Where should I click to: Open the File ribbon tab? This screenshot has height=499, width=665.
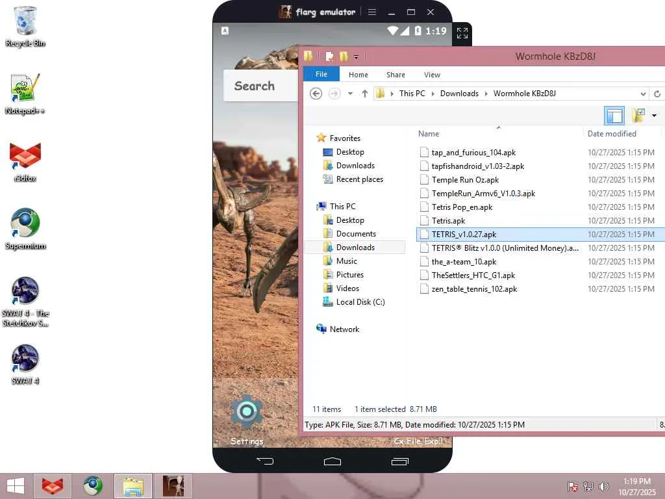pos(321,74)
